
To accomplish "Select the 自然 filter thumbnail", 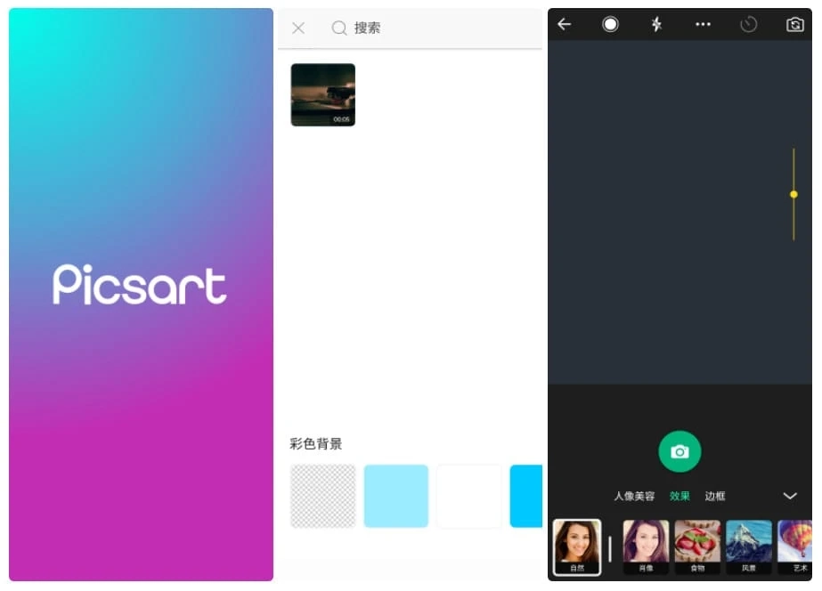I will pyautogui.click(x=577, y=546).
